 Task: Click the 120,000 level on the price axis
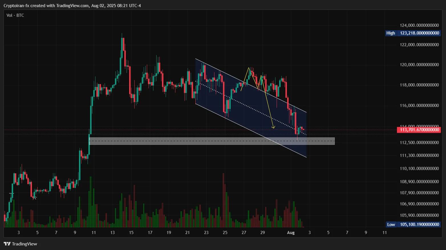(x=419, y=65)
